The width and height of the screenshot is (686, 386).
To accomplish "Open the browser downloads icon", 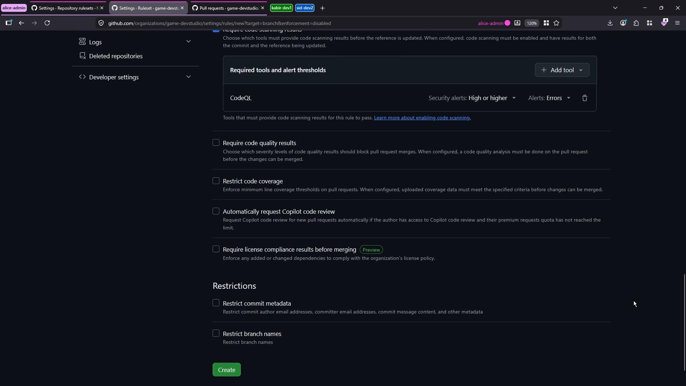I will pyautogui.click(x=610, y=23).
